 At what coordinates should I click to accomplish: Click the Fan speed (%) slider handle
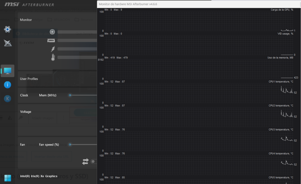click(70, 144)
